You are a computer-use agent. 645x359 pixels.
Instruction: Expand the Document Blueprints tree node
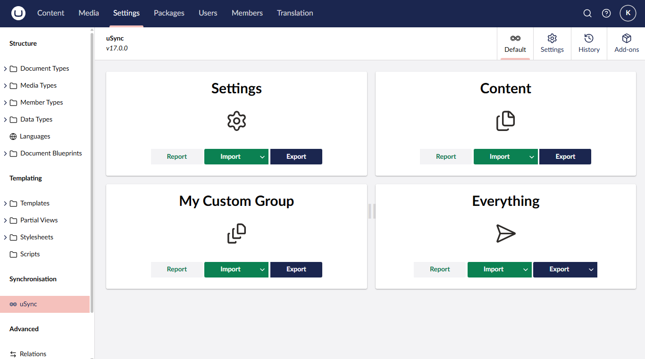click(5, 154)
